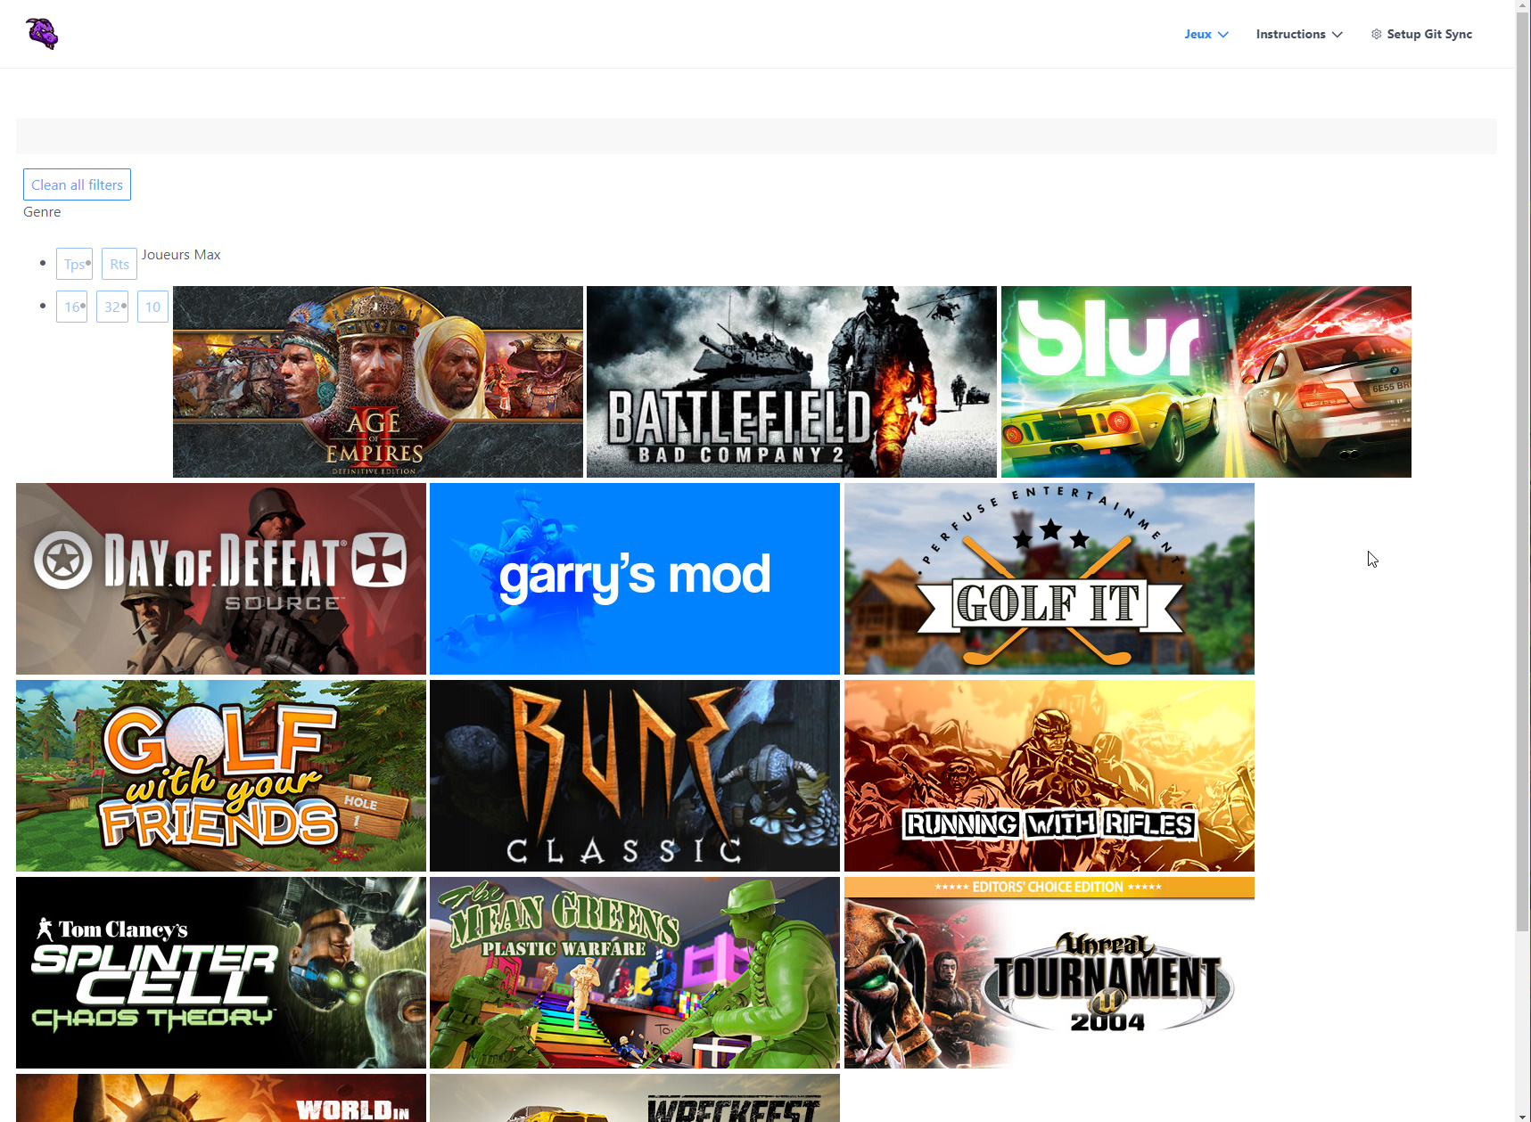Toggle the Rts genre filter

(x=119, y=264)
